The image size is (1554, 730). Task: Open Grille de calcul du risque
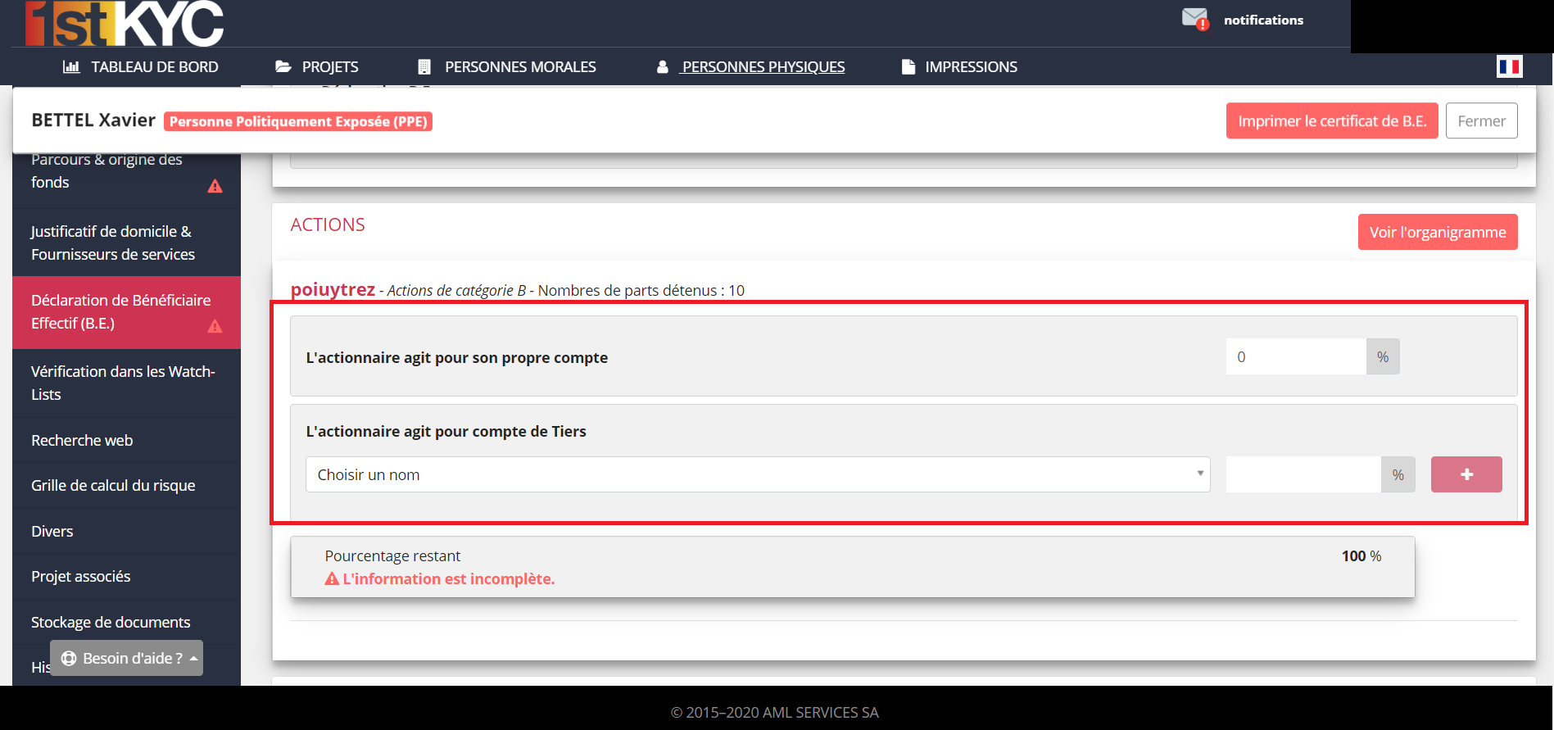[127, 485]
